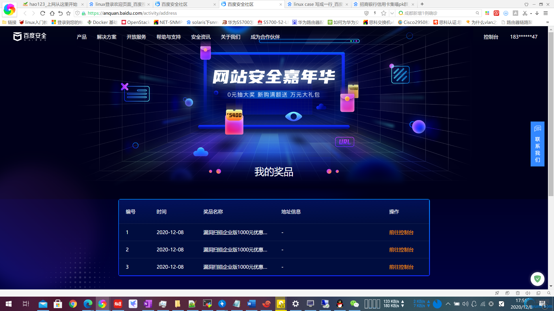Click the scrollbar down arrow

click(x=551, y=286)
